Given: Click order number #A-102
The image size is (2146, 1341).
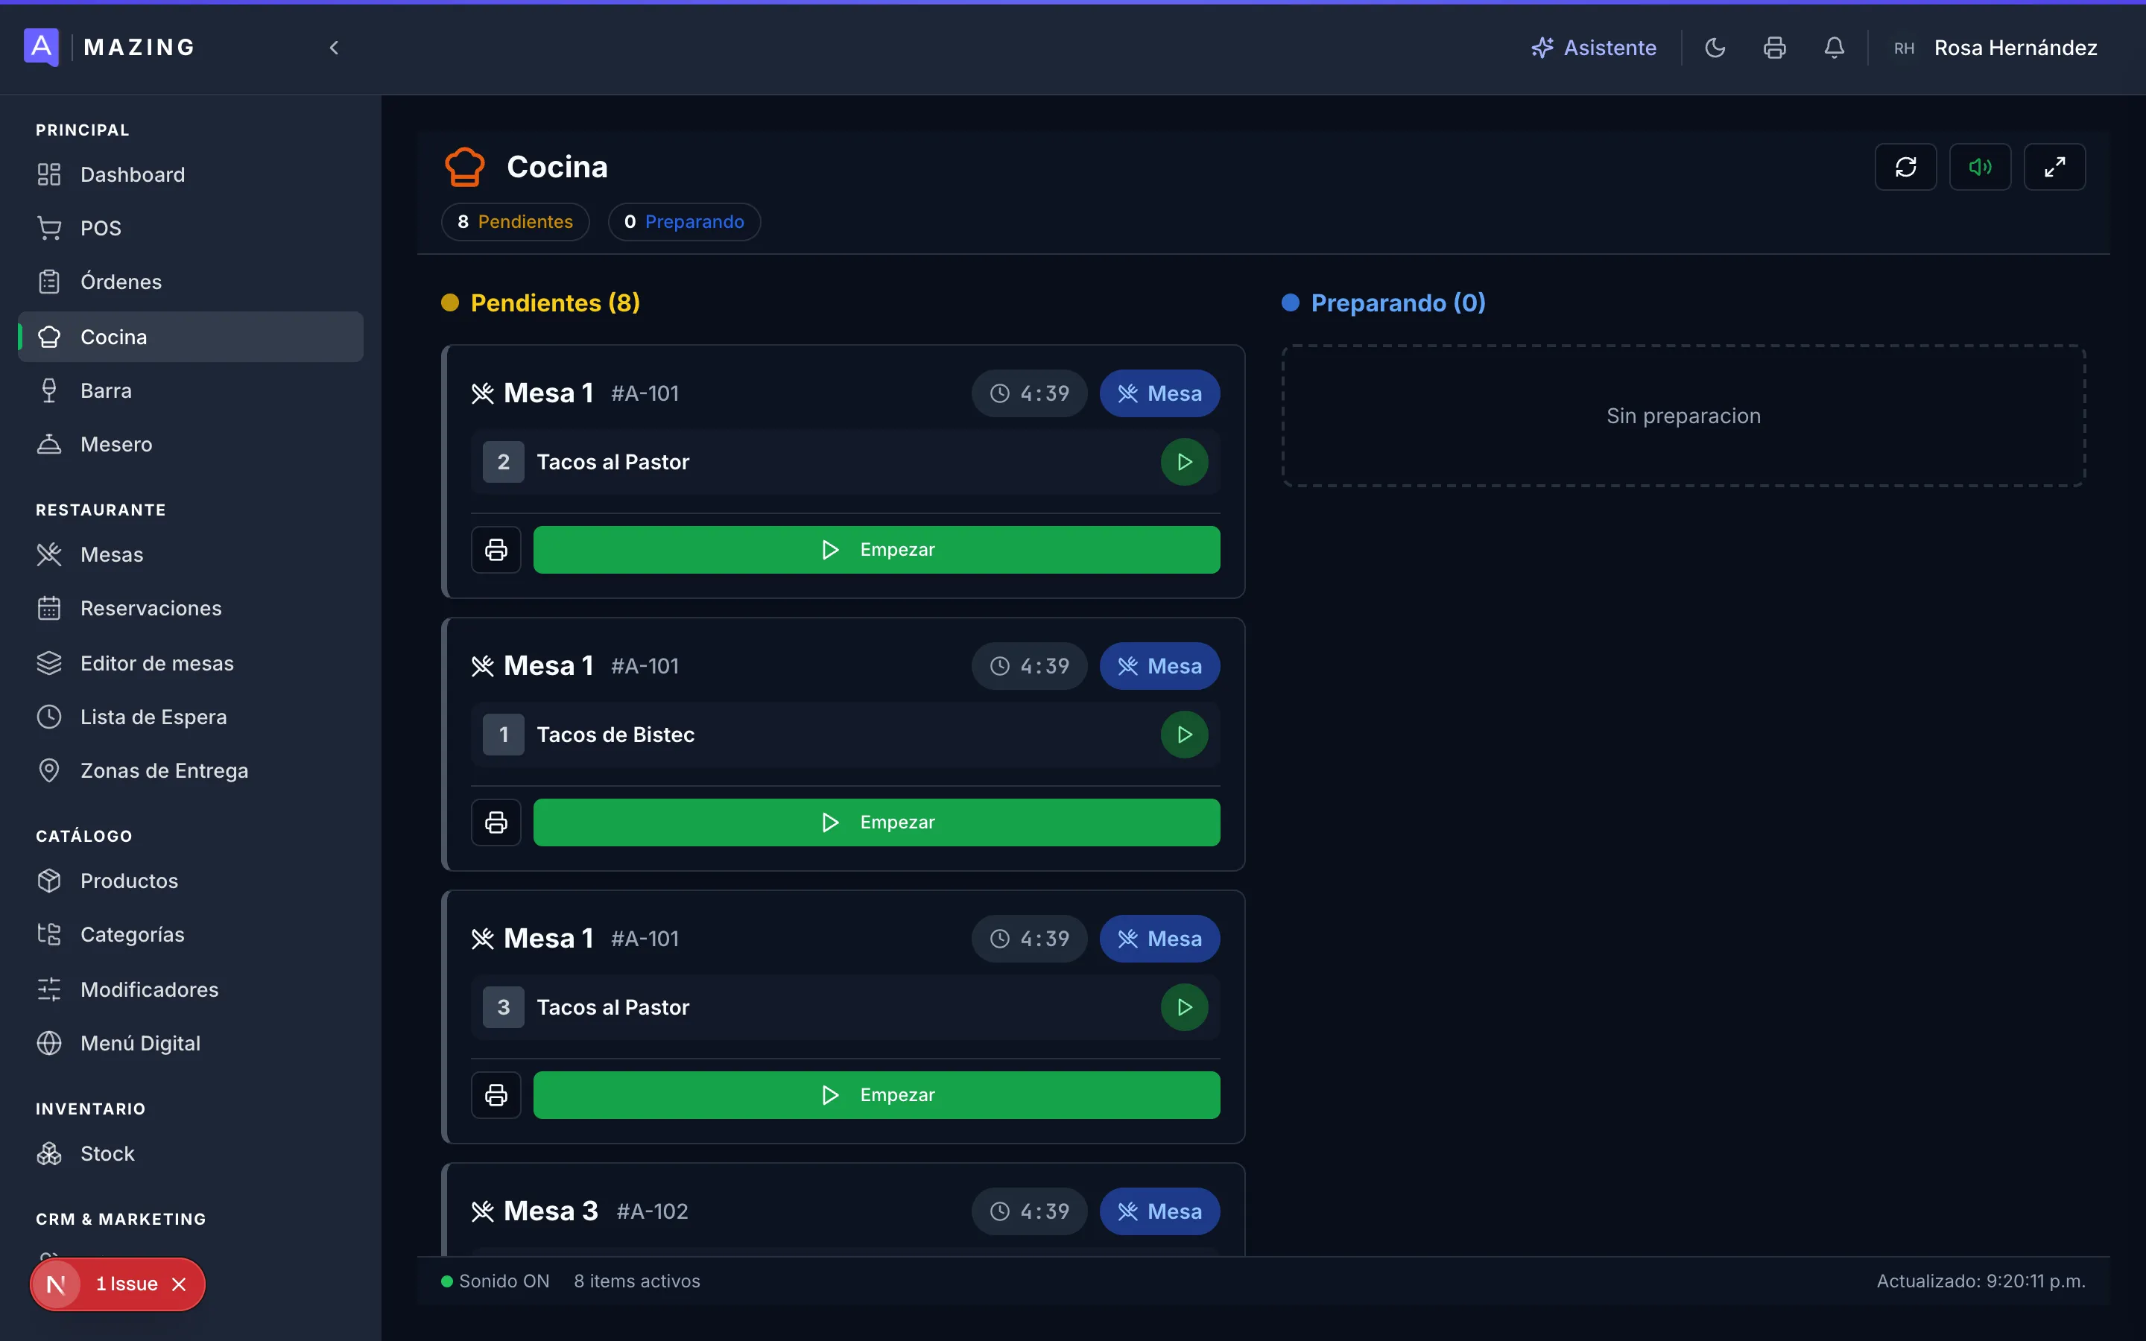Looking at the screenshot, I should pyautogui.click(x=653, y=1211).
